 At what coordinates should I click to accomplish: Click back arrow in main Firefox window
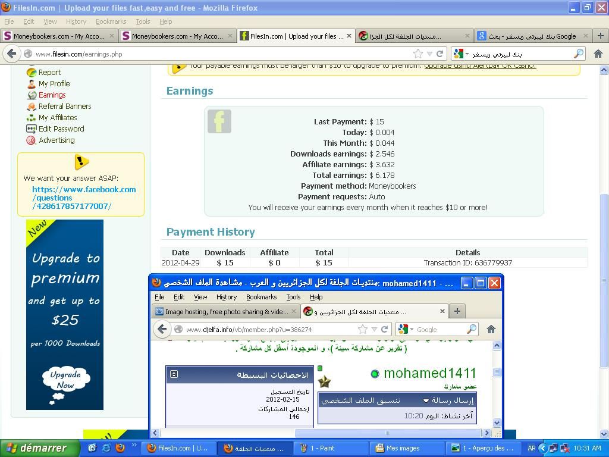click(12, 54)
